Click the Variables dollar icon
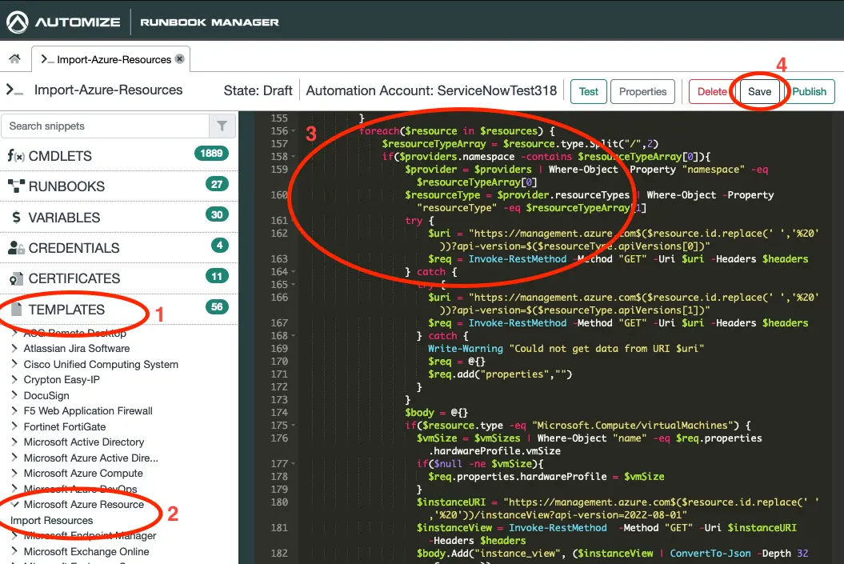Image resolution: width=844 pixels, height=564 pixels. coord(16,218)
